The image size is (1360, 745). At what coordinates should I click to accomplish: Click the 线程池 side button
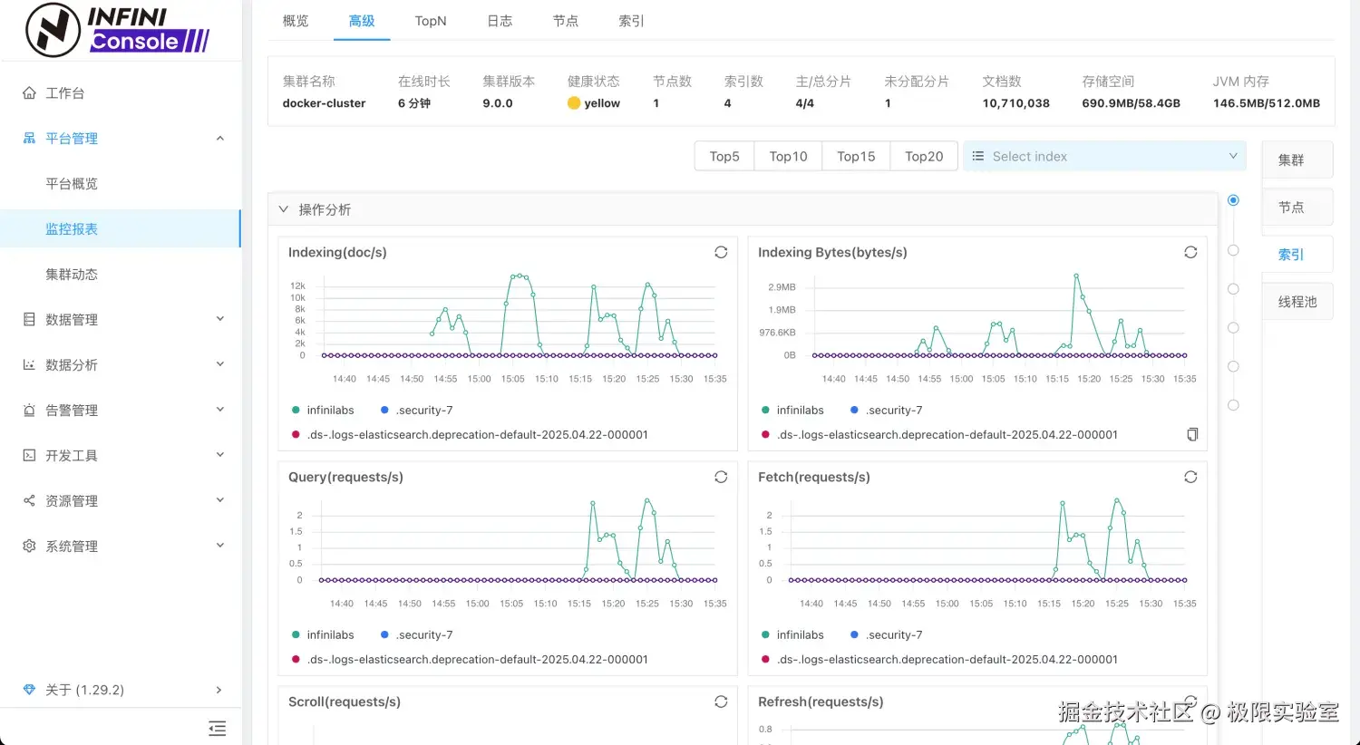coord(1297,302)
